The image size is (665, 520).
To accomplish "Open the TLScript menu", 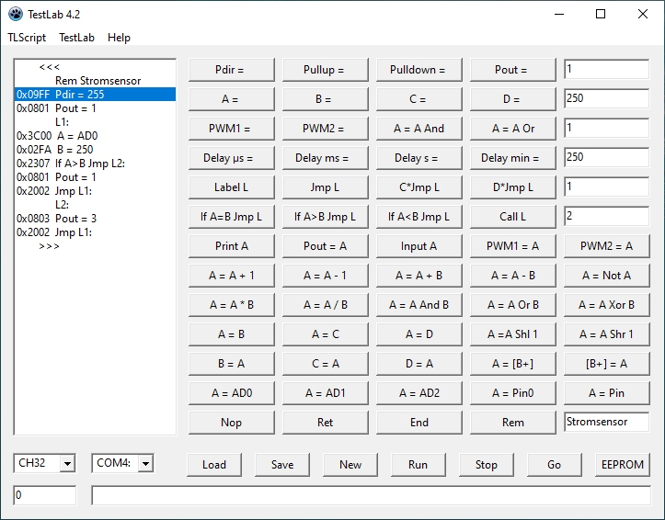I will (27, 38).
